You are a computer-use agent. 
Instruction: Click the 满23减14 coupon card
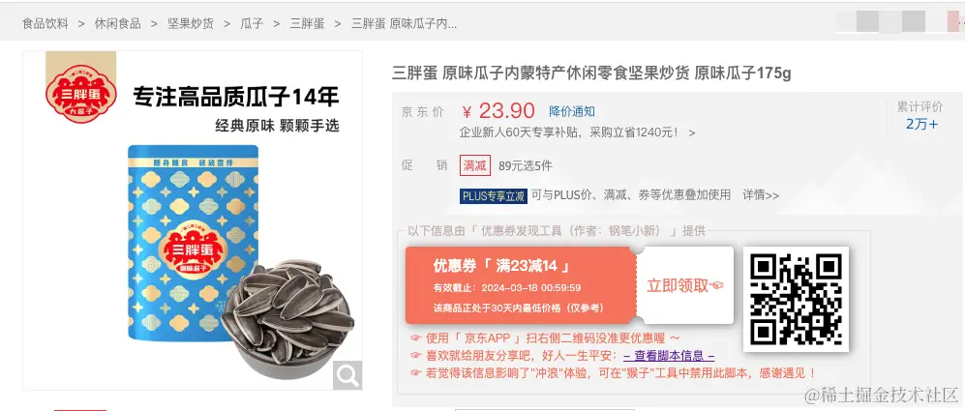point(521,285)
